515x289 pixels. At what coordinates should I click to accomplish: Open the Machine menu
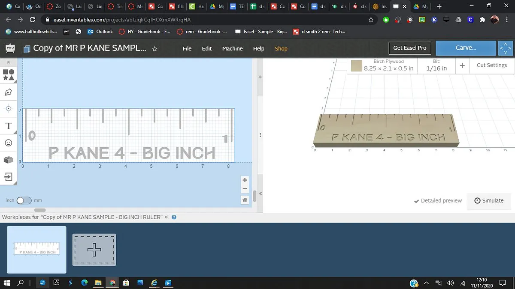pyautogui.click(x=232, y=48)
